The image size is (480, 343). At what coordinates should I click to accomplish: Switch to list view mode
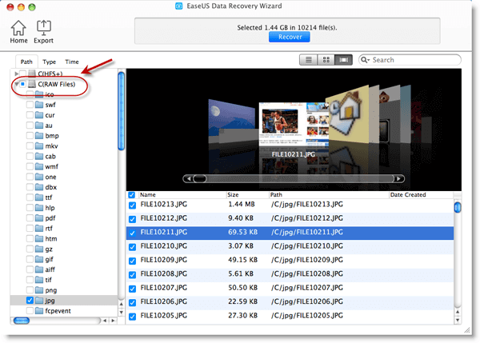[309, 60]
